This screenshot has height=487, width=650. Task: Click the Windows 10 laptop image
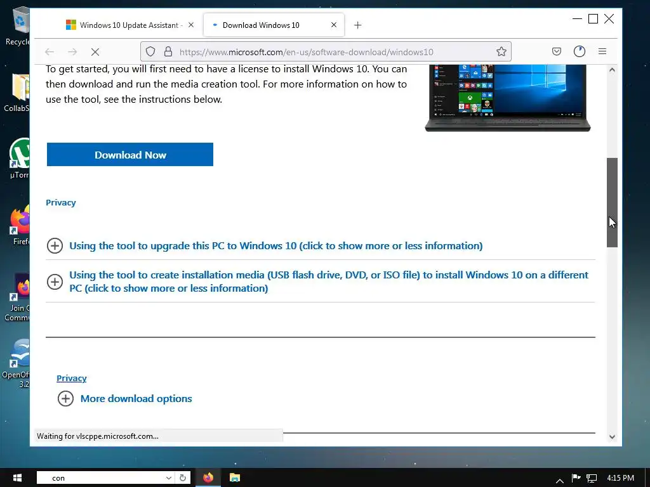508,98
